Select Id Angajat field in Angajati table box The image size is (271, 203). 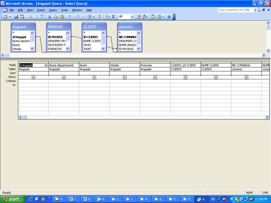[x=20, y=37]
